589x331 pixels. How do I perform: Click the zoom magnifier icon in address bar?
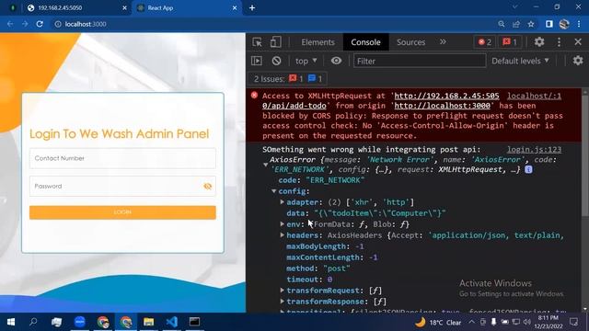501,24
